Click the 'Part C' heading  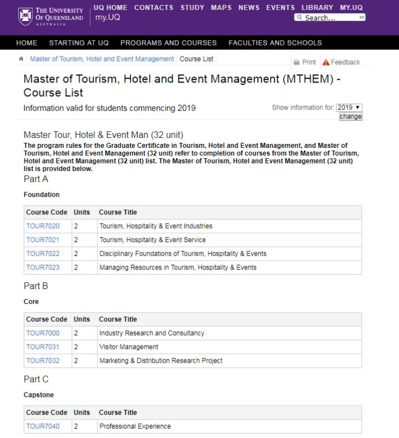(x=36, y=379)
